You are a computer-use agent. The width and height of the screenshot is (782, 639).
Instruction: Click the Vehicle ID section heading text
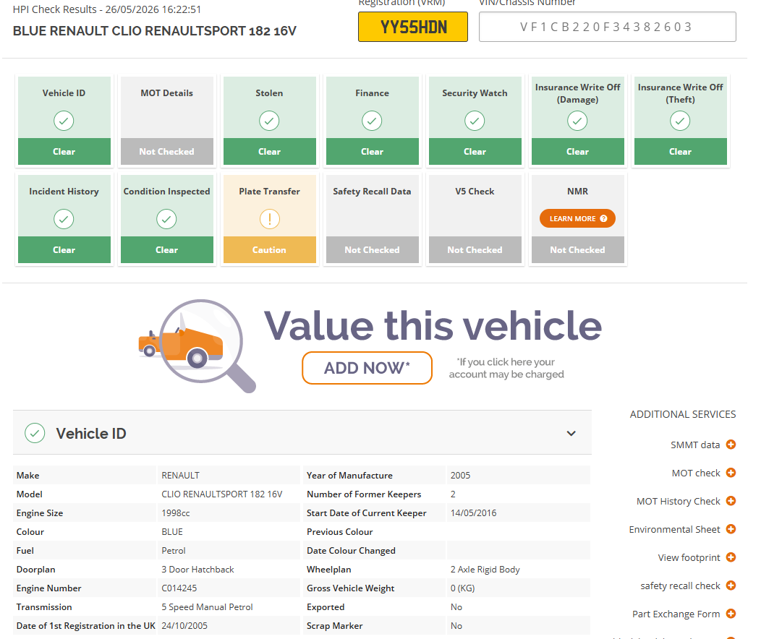(x=90, y=434)
